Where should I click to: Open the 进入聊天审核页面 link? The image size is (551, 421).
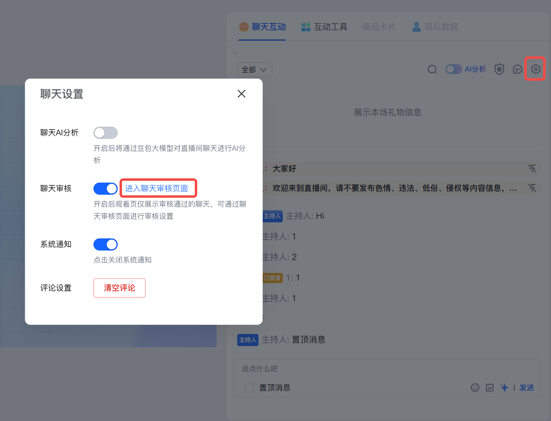coord(157,188)
